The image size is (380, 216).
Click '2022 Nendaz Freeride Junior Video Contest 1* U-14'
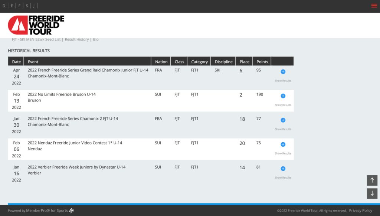[75, 143]
